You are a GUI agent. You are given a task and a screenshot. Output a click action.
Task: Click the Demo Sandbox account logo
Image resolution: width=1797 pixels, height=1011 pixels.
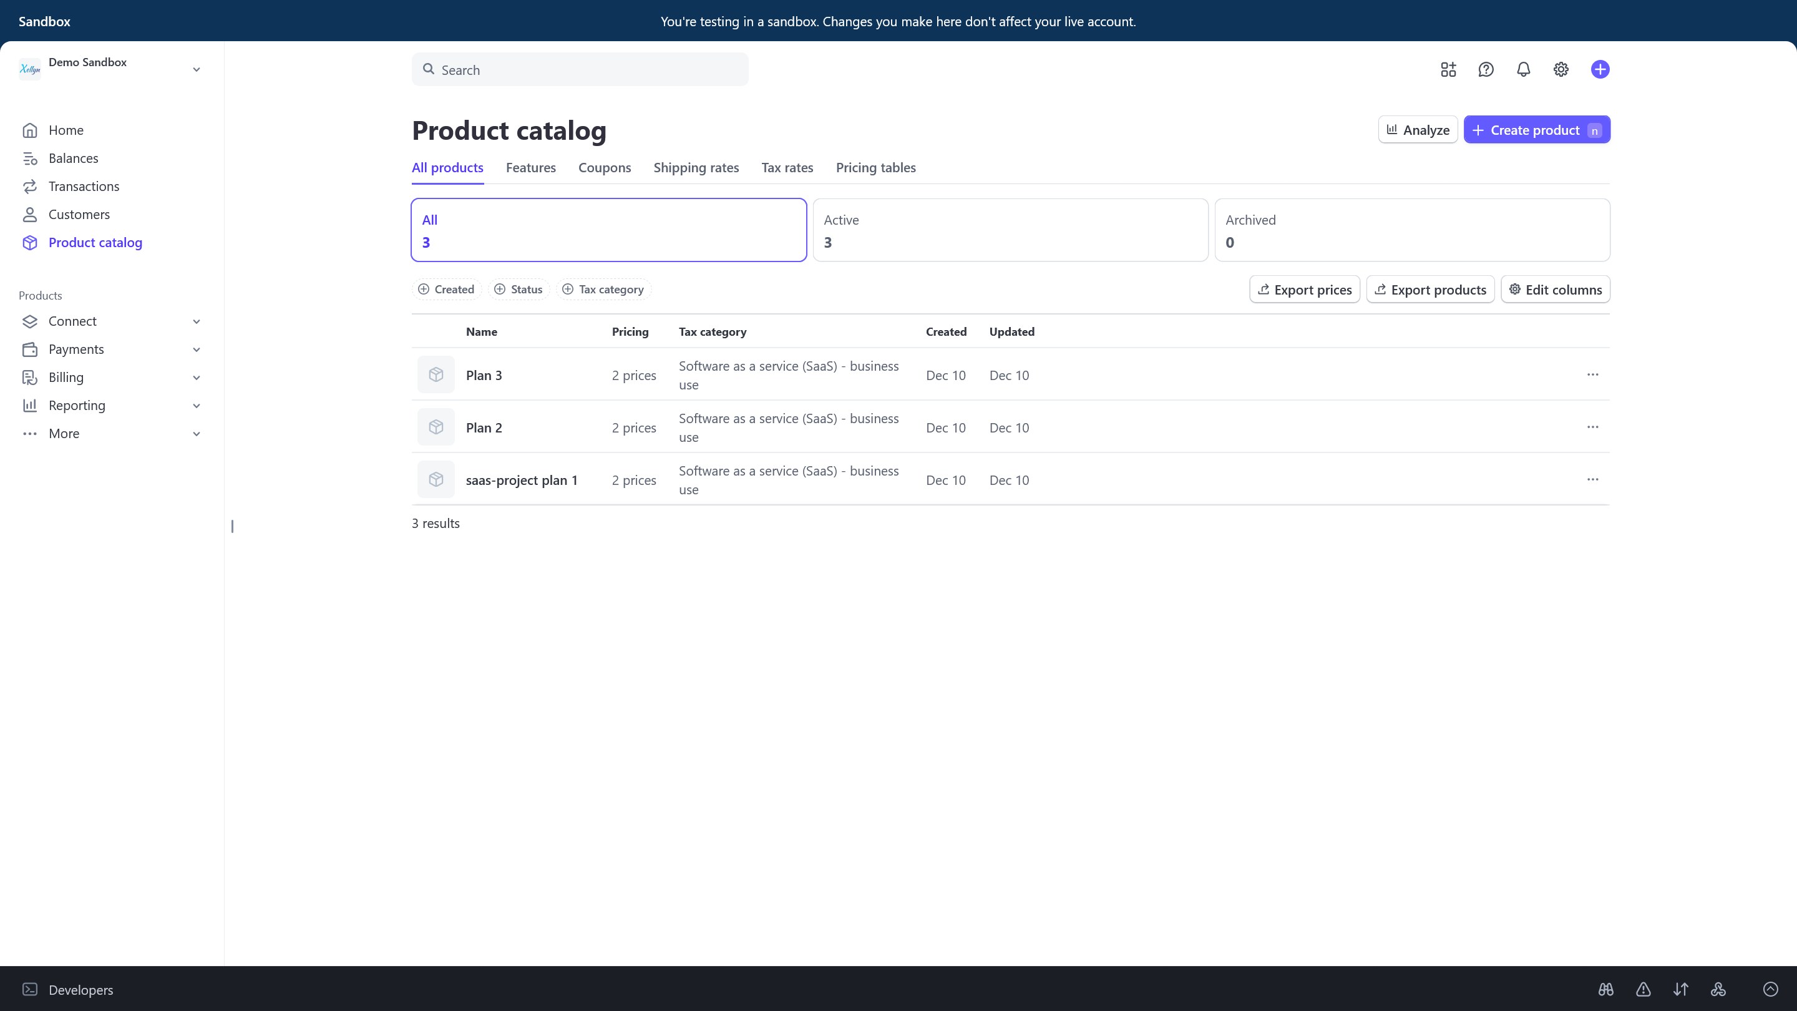pos(30,69)
